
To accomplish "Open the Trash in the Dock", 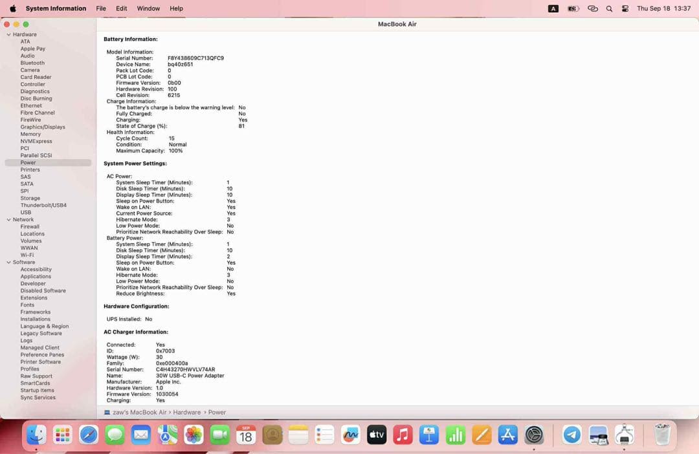I will 662,435.
